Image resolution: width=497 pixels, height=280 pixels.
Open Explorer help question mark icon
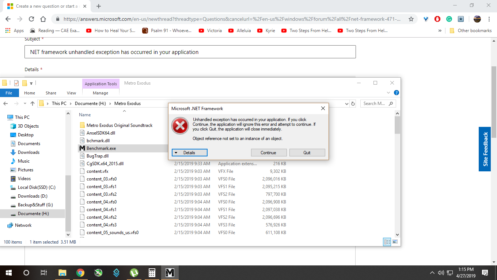(x=396, y=93)
